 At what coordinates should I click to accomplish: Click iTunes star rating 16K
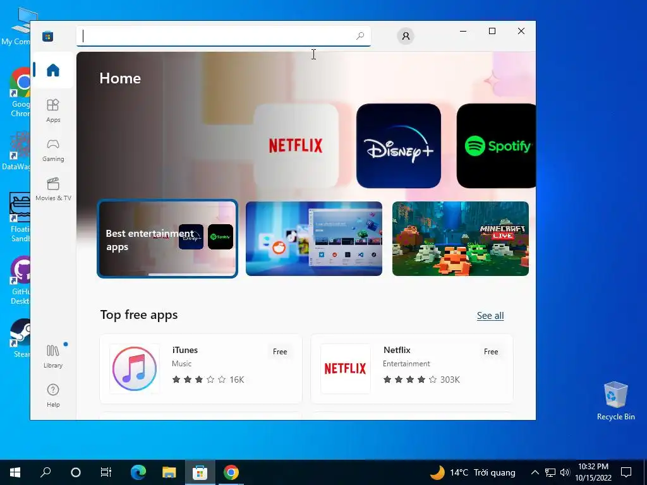pos(208,380)
